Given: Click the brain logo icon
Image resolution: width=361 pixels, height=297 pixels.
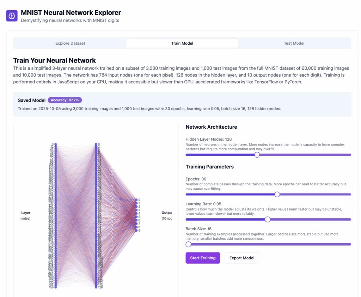Looking at the screenshot, I should coord(12,16).
